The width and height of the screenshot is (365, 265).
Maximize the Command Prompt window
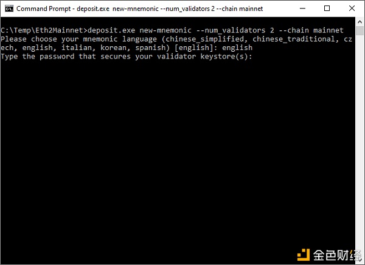coord(327,9)
